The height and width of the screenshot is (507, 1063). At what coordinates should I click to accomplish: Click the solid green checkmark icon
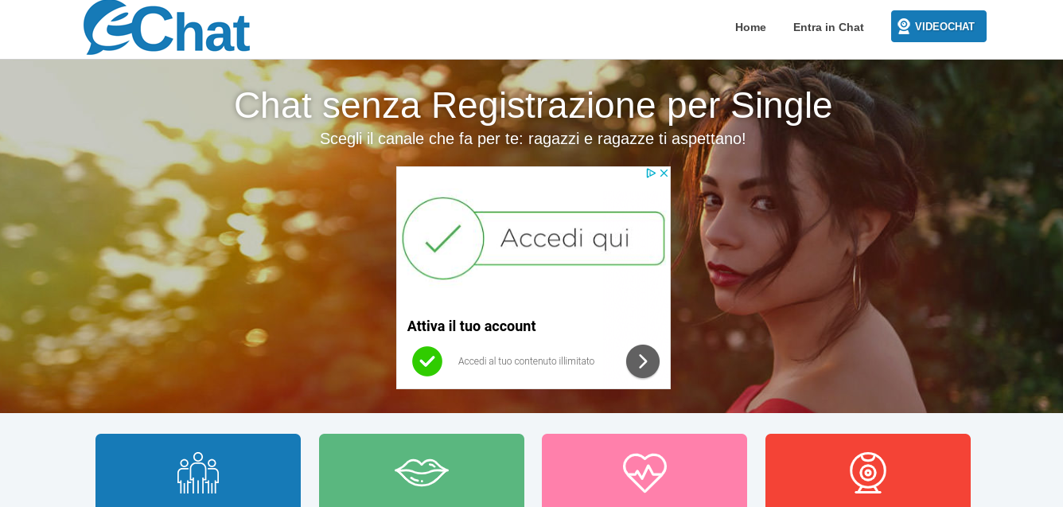pyautogui.click(x=427, y=361)
